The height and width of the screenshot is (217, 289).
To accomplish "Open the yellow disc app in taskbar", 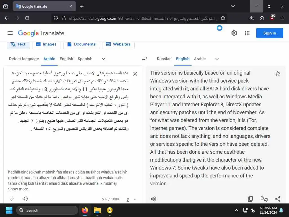I will pos(110,210).
